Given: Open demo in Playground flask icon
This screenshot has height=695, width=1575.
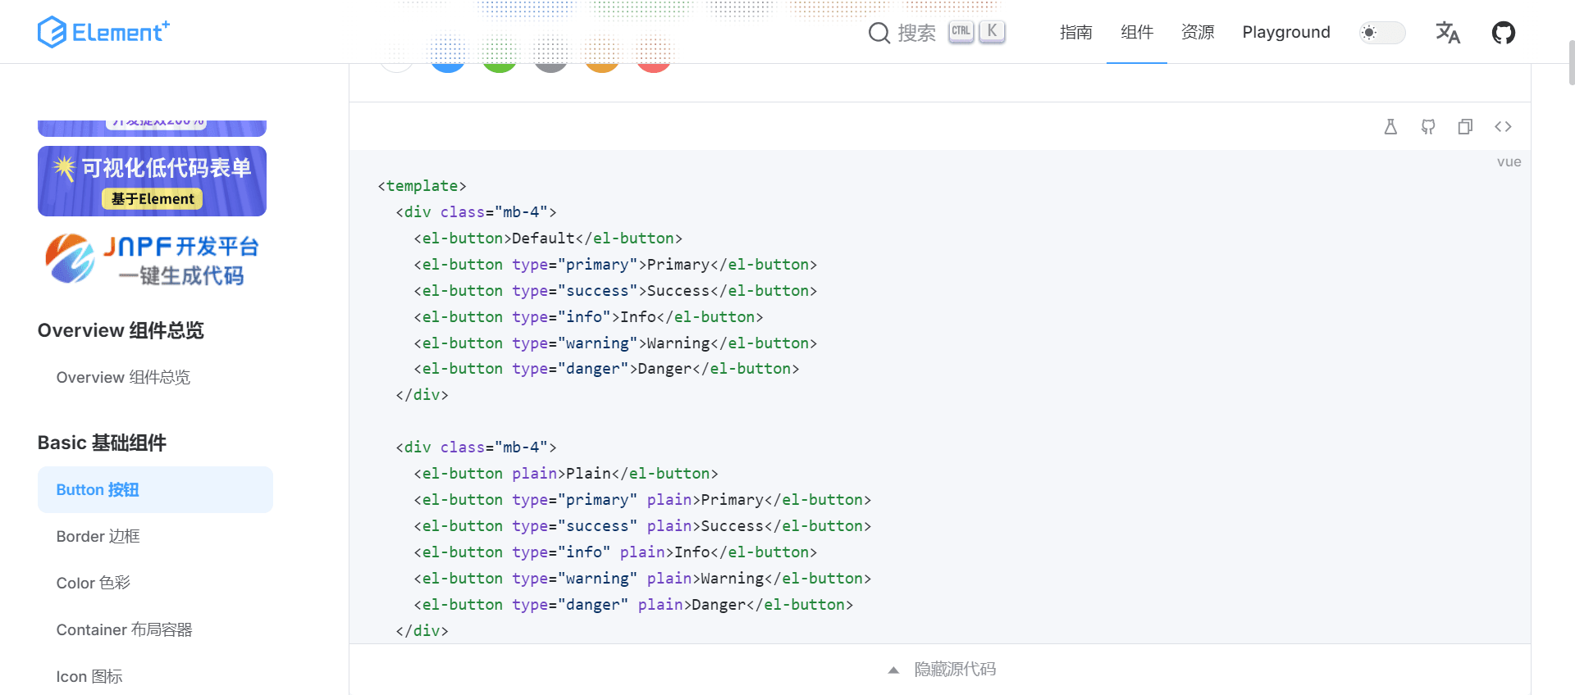Looking at the screenshot, I should tap(1390, 126).
